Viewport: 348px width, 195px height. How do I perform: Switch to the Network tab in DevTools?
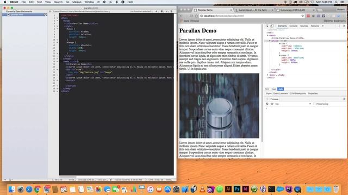315,26
